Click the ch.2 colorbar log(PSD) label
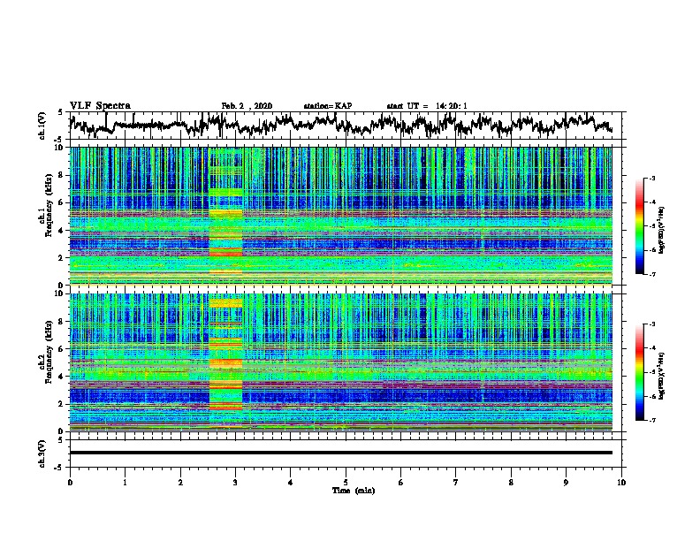Screen dimensions: 700x541 662,376
